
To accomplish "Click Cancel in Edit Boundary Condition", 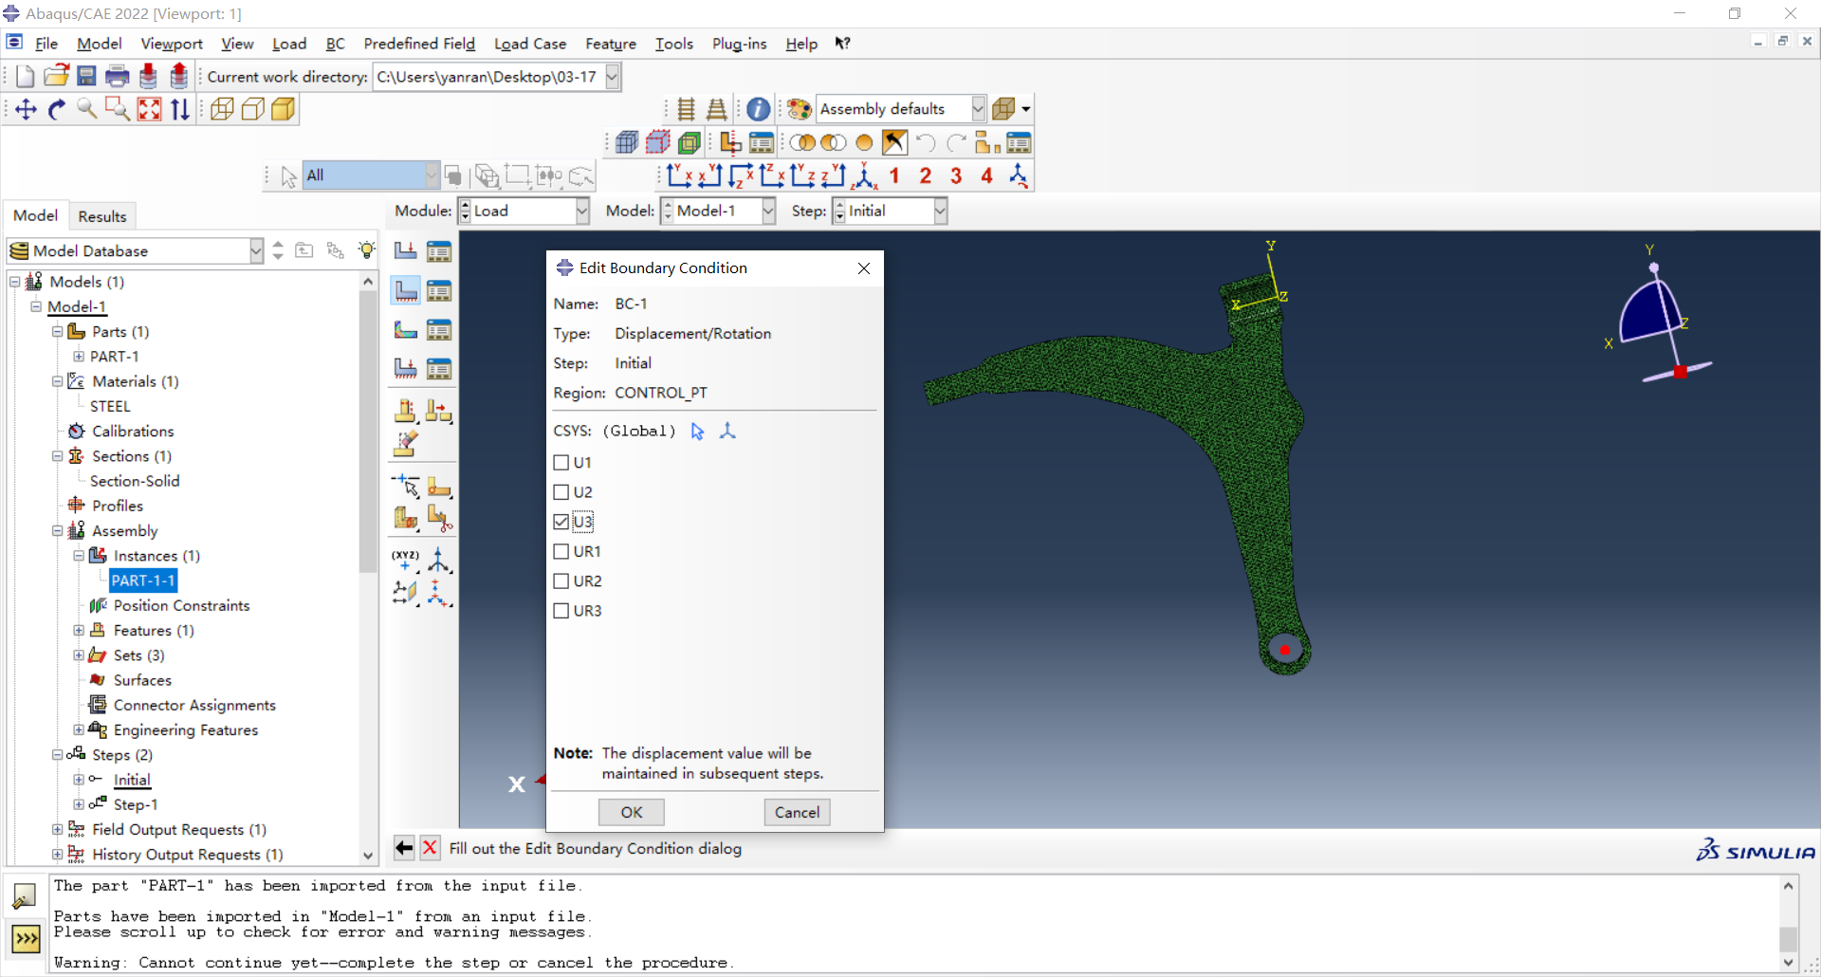I will pyautogui.click(x=797, y=812).
